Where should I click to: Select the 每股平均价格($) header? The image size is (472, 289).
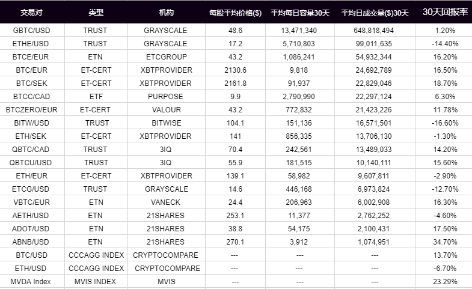(235, 13)
